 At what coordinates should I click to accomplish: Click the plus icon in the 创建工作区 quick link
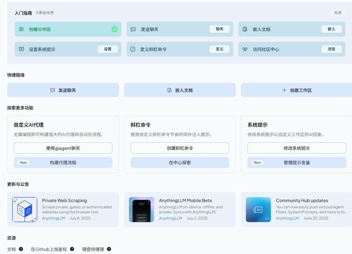coord(284,90)
